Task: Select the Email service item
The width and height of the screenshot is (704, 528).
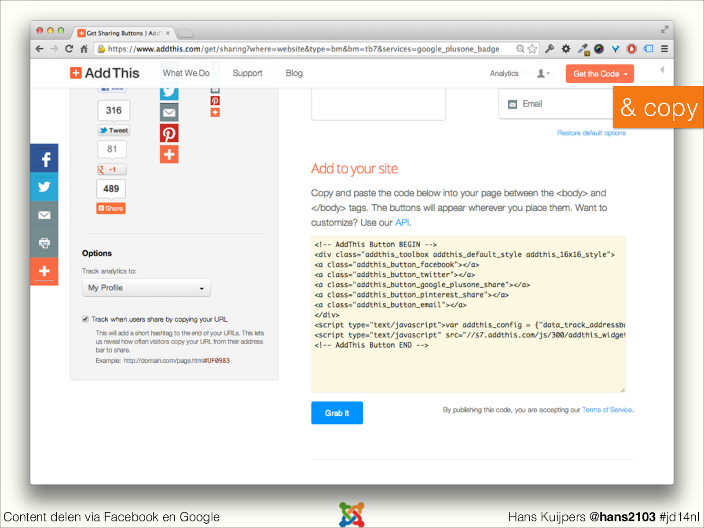Action: tap(556, 104)
